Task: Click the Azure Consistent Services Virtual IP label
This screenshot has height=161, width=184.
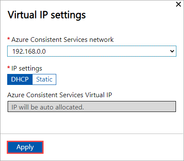Action: [60, 95]
